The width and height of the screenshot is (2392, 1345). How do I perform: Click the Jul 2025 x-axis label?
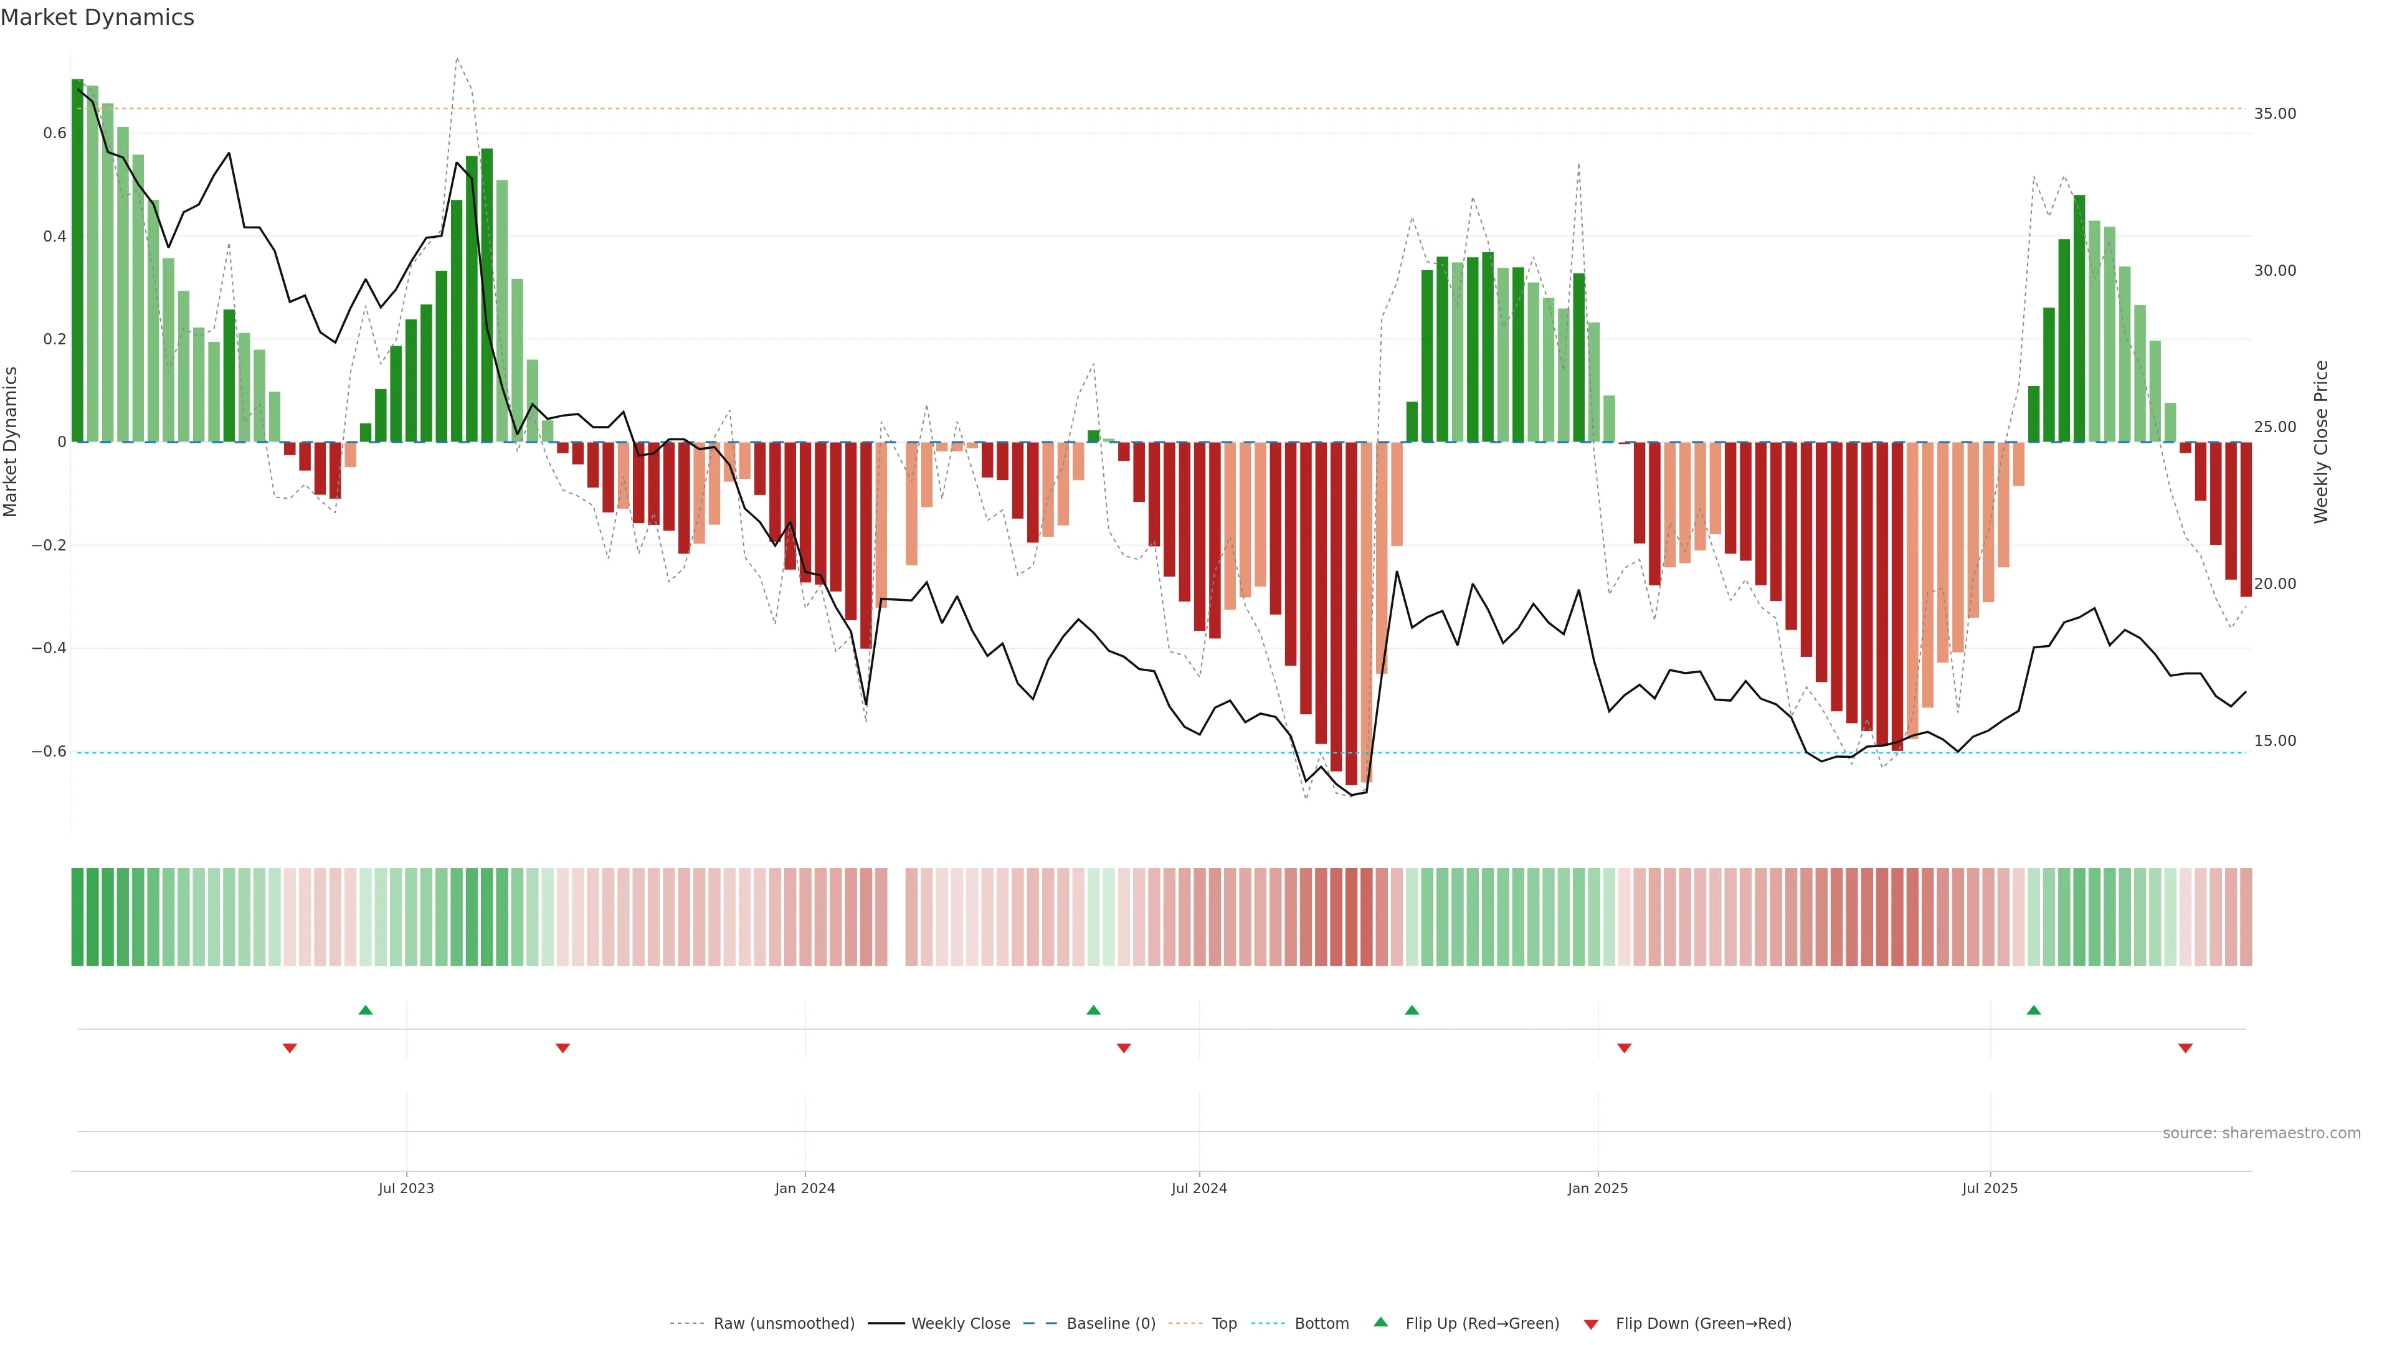pyautogui.click(x=1989, y=1188)
